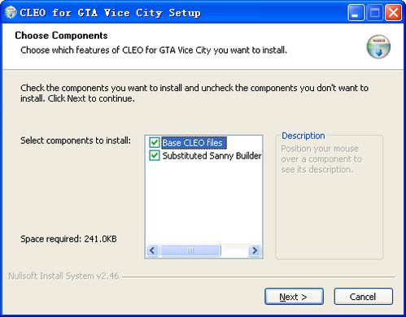Select the Substituted Sanny Builder entry text
Screen dimensions: 406x317
tap(212, 156)
